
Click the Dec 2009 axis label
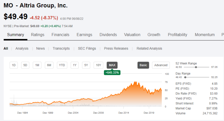click(98, 113)
